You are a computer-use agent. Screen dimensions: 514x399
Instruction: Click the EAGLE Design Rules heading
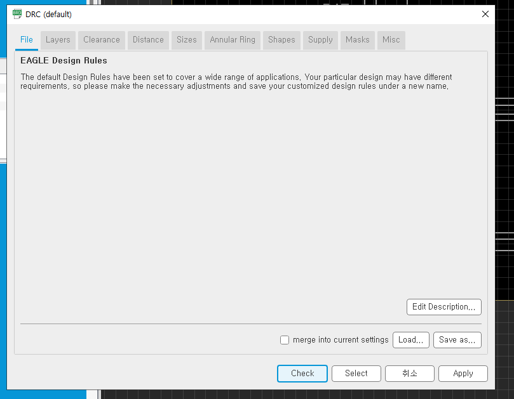click(64, 60)
